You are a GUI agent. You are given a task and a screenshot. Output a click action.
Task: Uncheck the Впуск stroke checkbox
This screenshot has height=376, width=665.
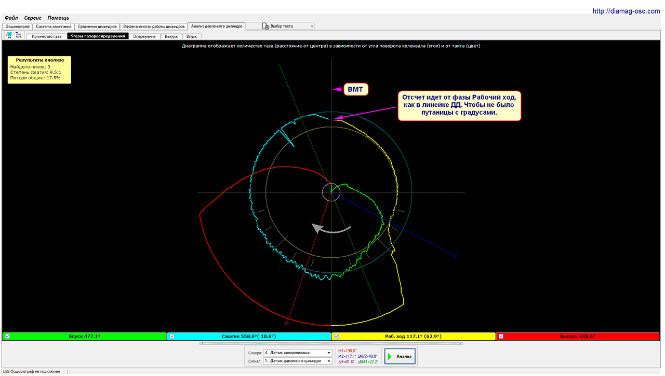coord(7,336)
